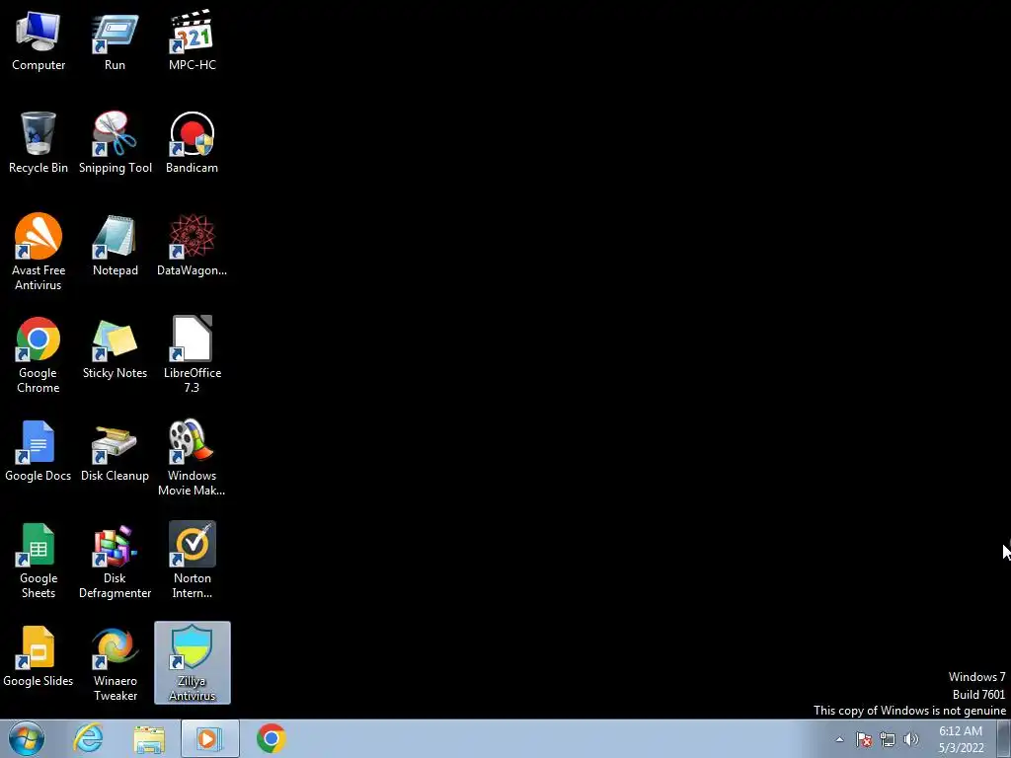
Task: Open the volume speaker tray icon
Action: 911,739
